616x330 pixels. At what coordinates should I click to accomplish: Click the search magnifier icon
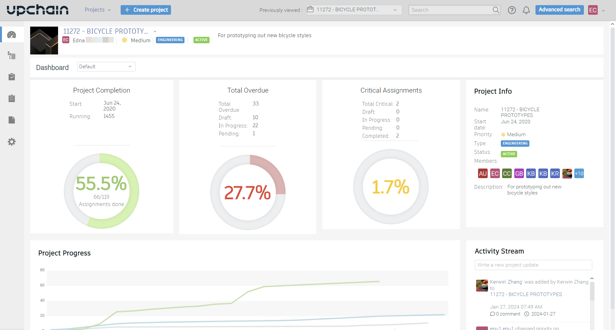(496, 10)
